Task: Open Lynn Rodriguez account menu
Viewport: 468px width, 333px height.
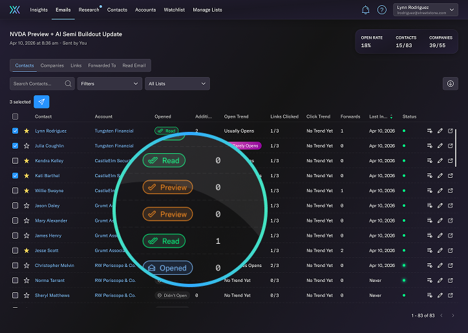Action: tap(427, 10)
